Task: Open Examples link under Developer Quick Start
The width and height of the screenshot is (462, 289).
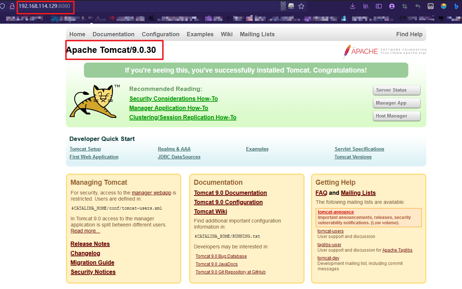Action: tap(257, 149)
